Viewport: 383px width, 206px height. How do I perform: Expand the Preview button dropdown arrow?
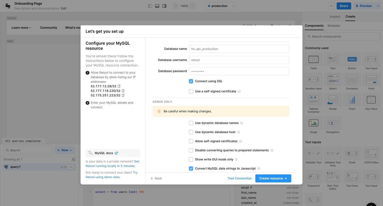378,6
